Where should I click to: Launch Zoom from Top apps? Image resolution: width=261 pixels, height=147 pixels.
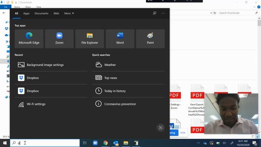click(x=59, y=39)
